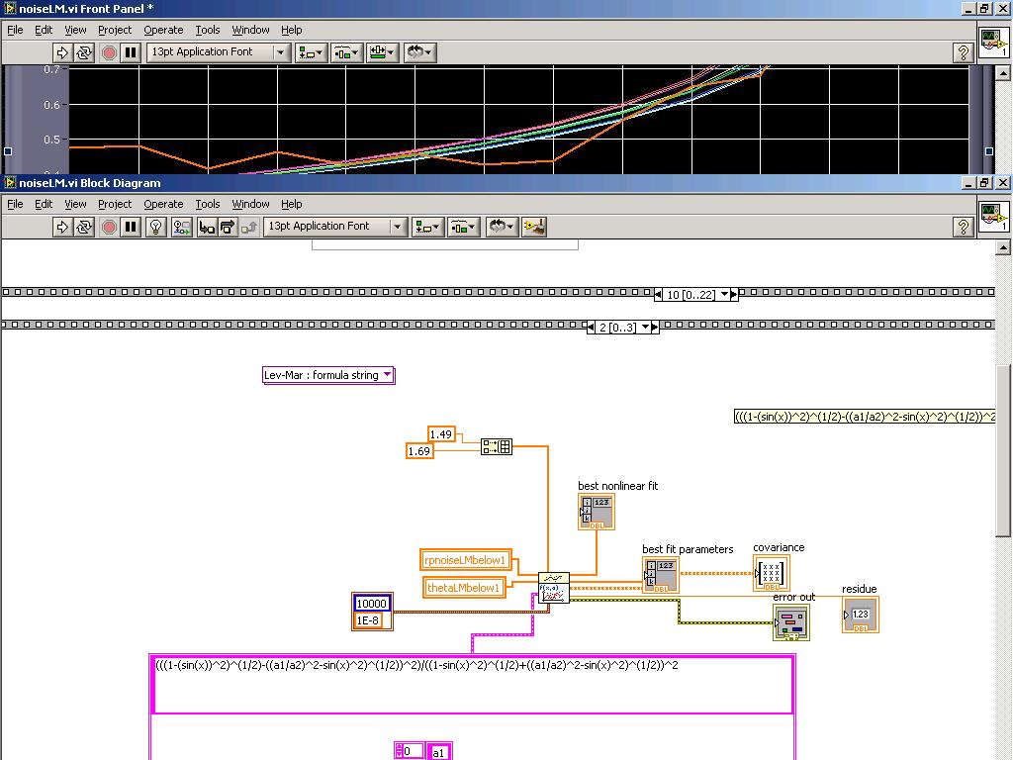
Task: Click the Clean Up Diagram icon
Action: [534, 227]
